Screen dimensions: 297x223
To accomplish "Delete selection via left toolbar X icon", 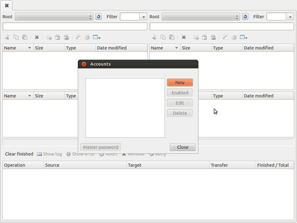I will pyautogui.click(x=37, y=37).
